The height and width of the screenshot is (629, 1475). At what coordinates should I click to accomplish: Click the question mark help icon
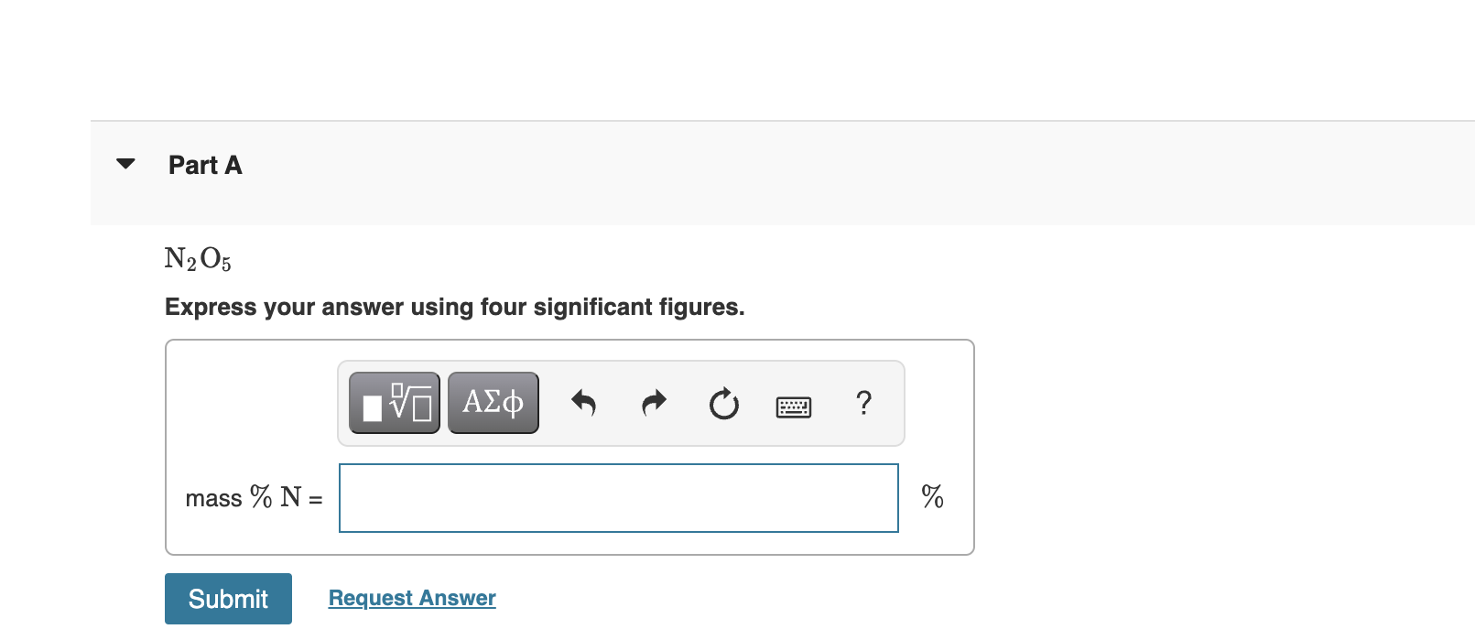[862, 403]
